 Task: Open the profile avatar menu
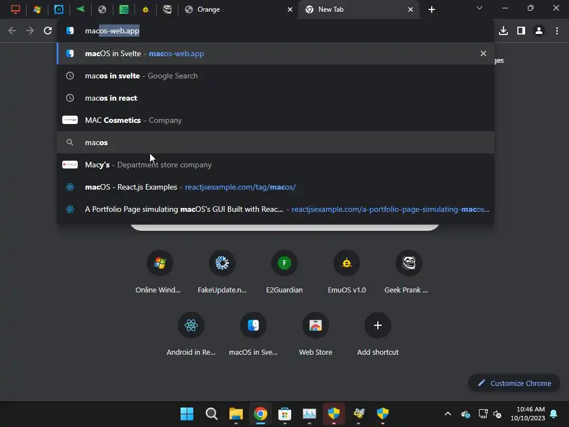click(x=539, y=31)
